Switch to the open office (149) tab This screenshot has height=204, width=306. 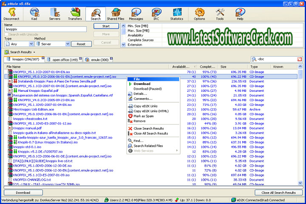click(64, 60)
